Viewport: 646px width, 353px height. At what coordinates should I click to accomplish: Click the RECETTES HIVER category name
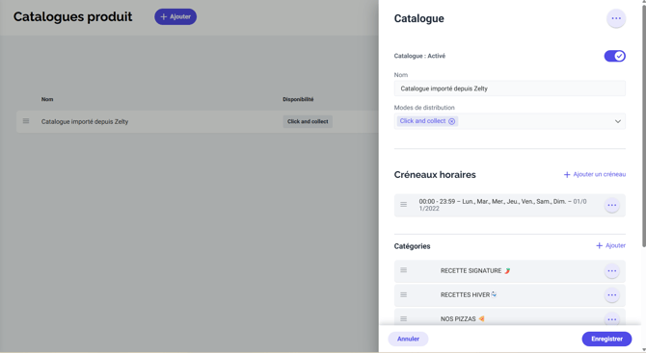point(469,295)
